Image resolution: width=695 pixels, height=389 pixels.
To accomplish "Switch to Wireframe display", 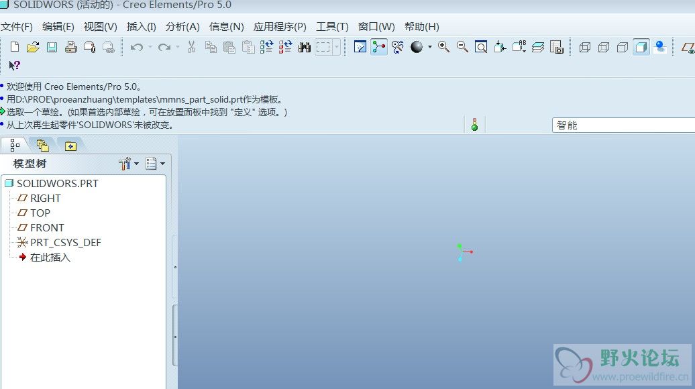I will pyautogui.click(x=584, y=47).
